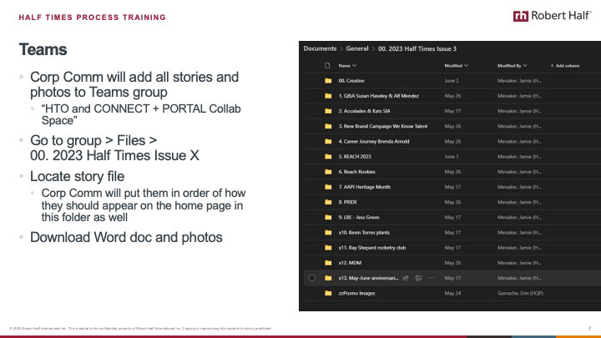Image resolution: width=601 pixels, height=338 pixels.
Task: Click the folder icon for x13. May-June anniversaries
Action: click(x=328, y=278)
